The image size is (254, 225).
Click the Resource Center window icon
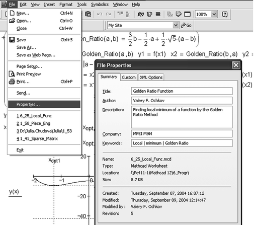click(187, 14)
